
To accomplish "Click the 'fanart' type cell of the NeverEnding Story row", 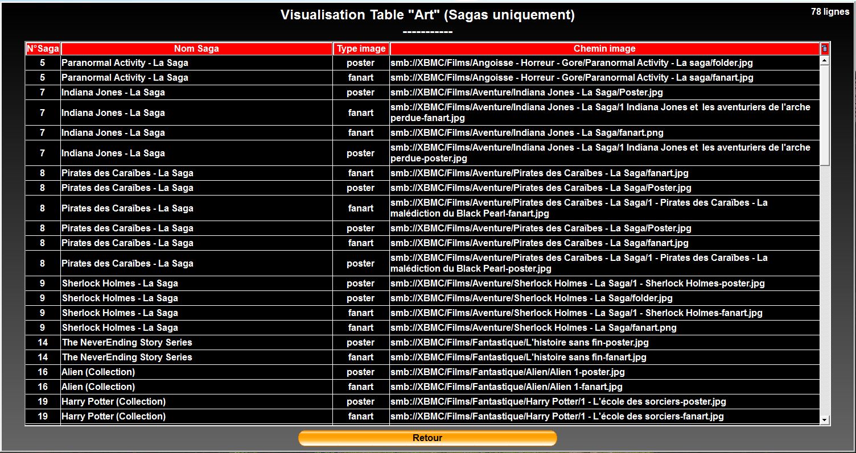I will coord(361,358).
